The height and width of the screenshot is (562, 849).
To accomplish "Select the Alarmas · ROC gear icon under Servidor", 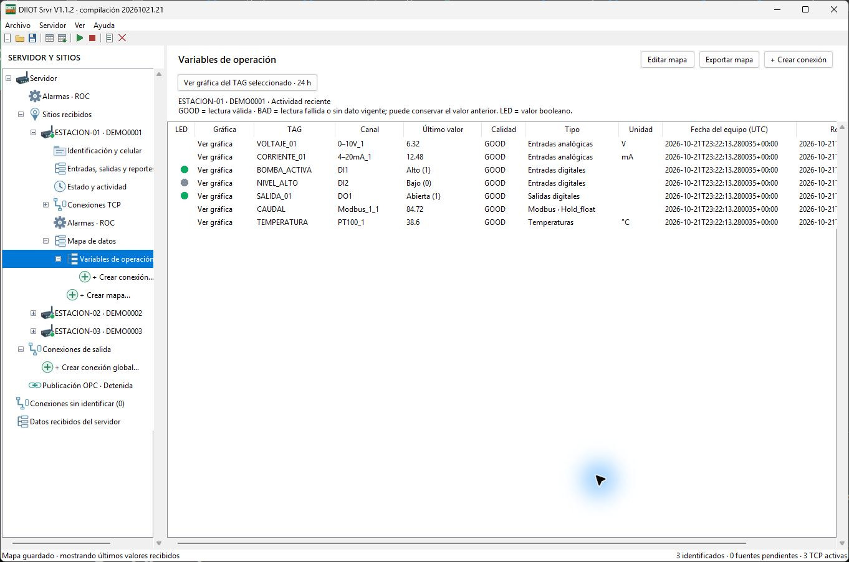I will point(35,97).
